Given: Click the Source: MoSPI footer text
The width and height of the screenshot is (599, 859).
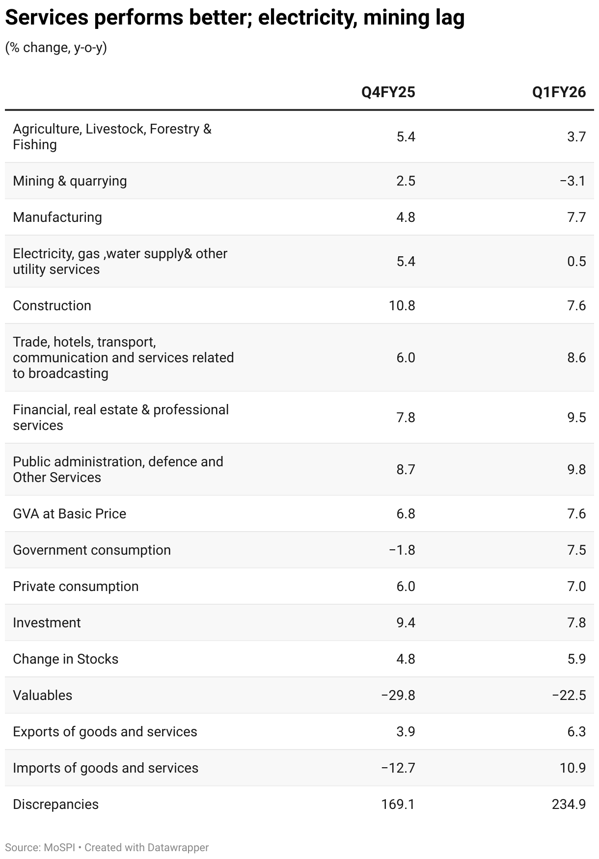Looking at the screenshot, I should (x=40, y=848).
